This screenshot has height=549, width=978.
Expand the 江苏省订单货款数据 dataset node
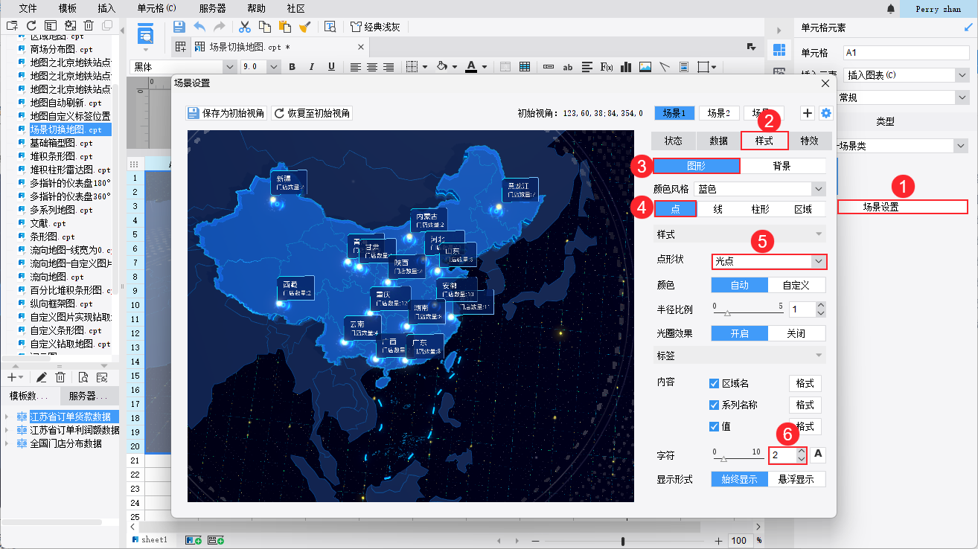pyautogui.click(x=7, y=417)
